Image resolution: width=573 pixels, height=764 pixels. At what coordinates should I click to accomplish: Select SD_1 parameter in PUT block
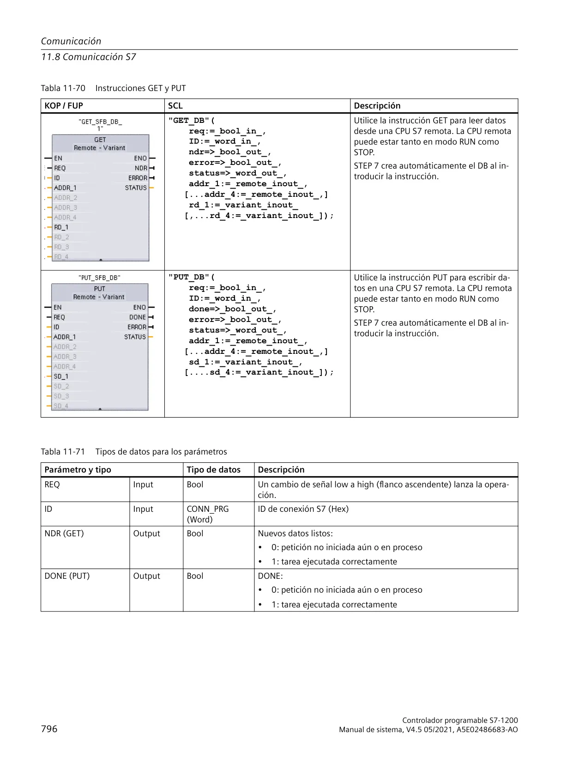tap(61, 376)
